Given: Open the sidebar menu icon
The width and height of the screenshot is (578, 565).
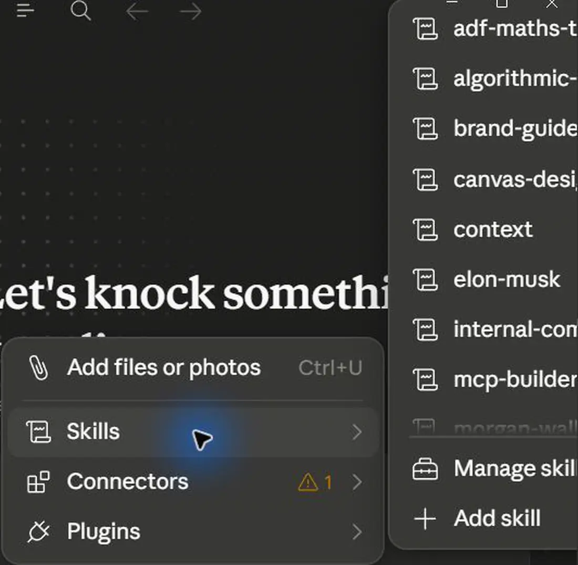Looking at the screenshot, I should (25, 11).
